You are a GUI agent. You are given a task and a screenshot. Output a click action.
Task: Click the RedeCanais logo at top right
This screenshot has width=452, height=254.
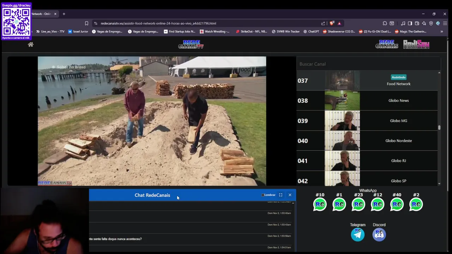387,44
